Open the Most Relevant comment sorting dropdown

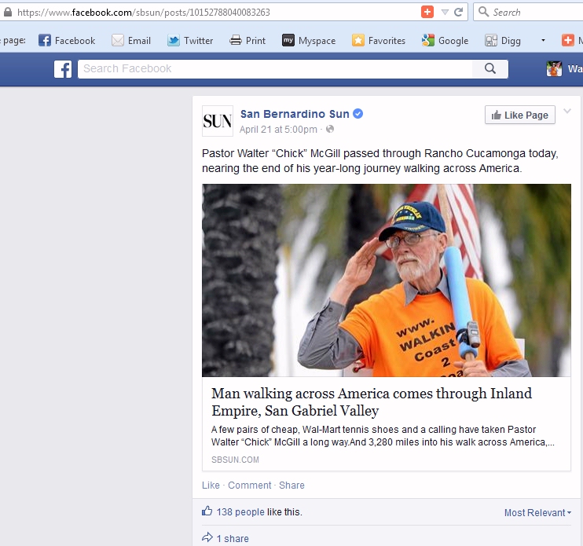[x=537, y=512]
